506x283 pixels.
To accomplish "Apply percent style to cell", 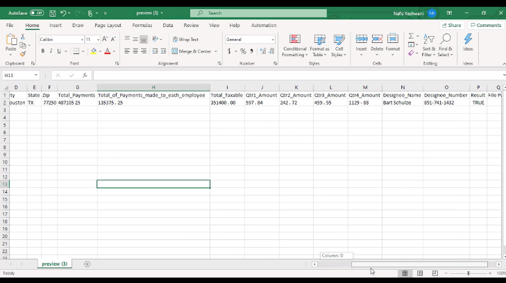I will [x=242, y=51].
